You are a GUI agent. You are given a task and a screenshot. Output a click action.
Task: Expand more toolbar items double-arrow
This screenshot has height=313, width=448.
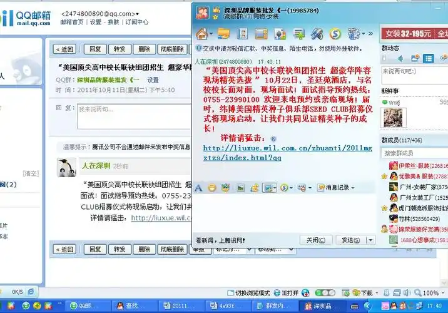point(370,33)
